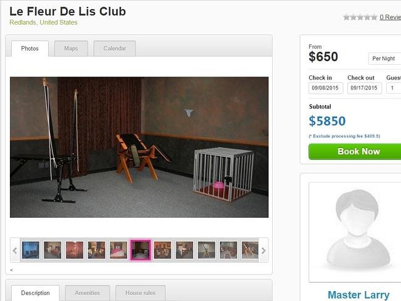Click the green Book Now button
This screenshot has height=301, width=401.
358,151
